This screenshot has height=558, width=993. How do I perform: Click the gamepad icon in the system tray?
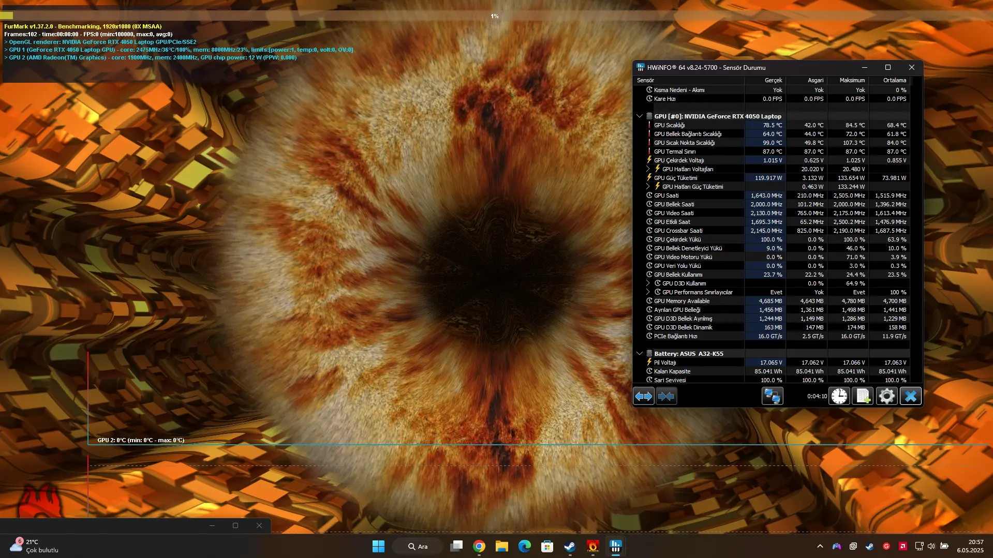(x=836, y=546)
